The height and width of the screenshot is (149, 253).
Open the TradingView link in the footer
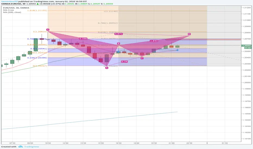(x=31, y=147)
